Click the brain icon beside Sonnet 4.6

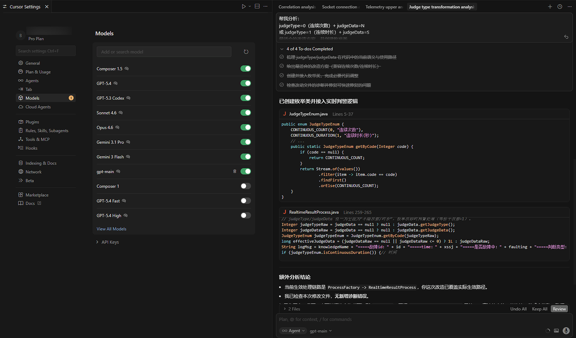[x=121, y=113]
